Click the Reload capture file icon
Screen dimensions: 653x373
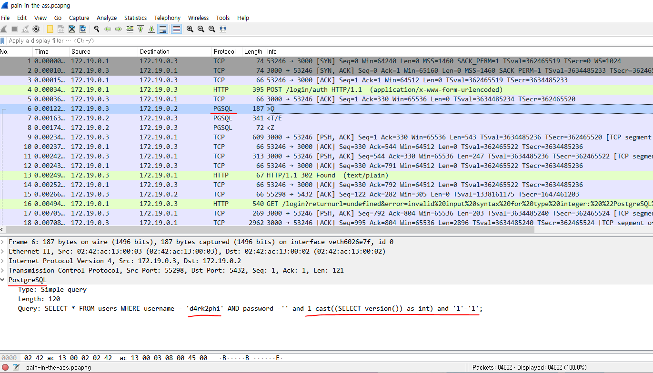coord(83,29)
